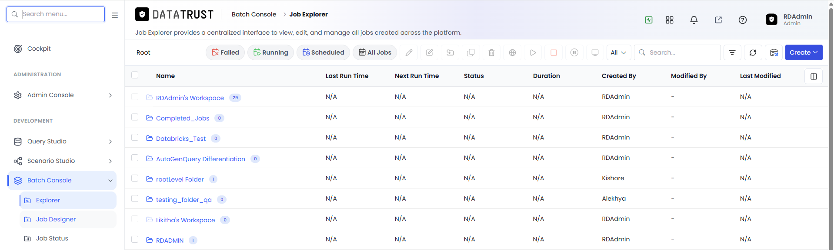Screen dimensions: 834x250
Task: Open the Databricks_Test folder link
Action: click(181, 139)
